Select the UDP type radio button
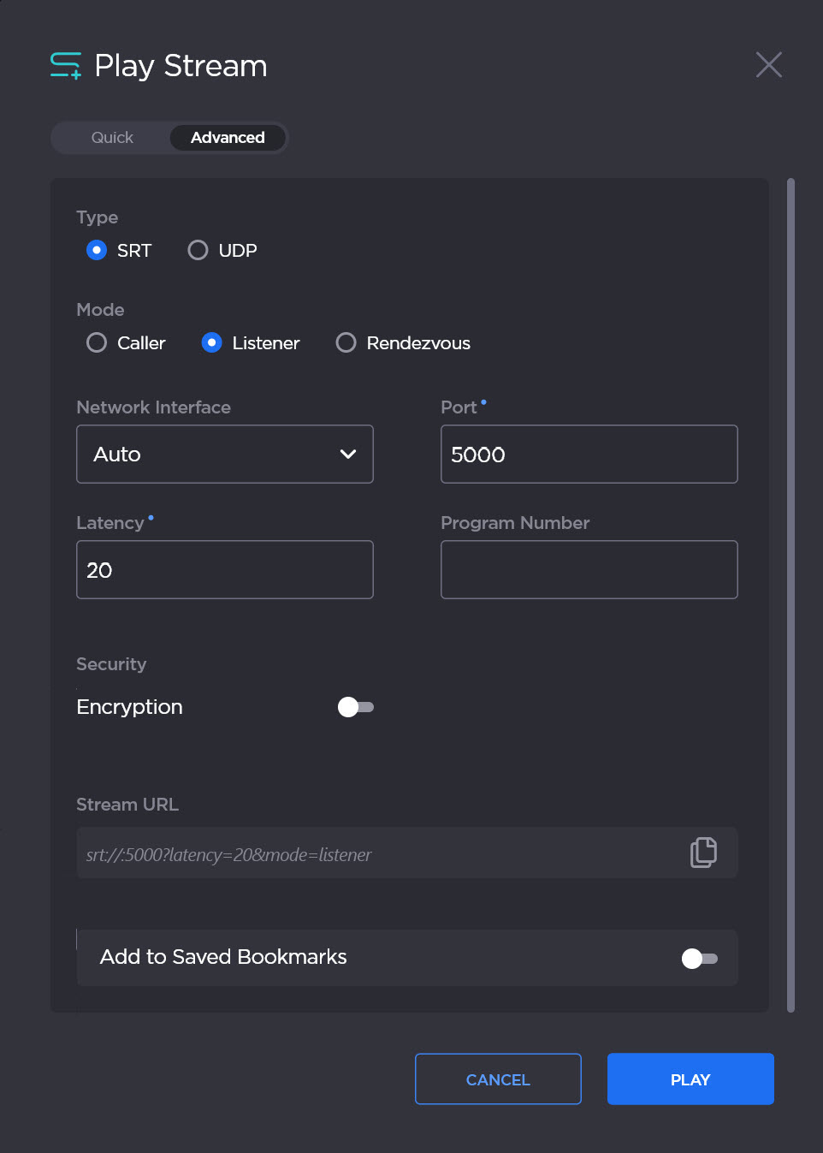 (198, 250)
